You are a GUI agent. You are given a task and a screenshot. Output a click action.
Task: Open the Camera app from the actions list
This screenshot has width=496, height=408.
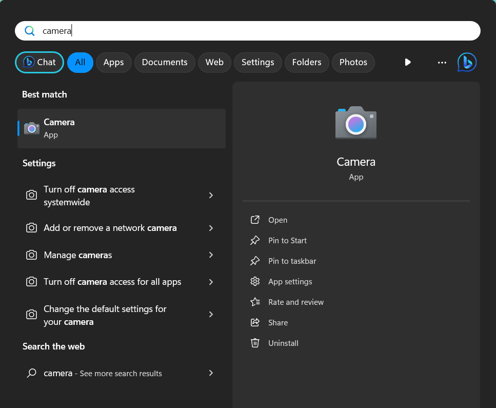pos(277,220)
